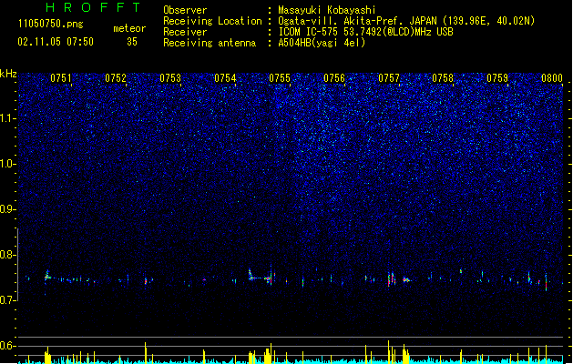Click the 1.0 kHz axis label
This screenshot has width=573, height=364.
pos(8,164)
